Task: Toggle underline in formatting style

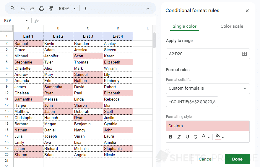Action: coord(187,137)
